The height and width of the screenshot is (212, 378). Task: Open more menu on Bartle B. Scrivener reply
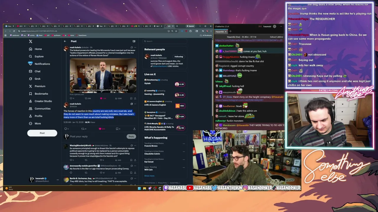[135, 178]
